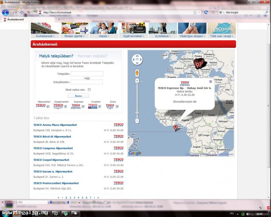Click the Firefox back arrow button

coord(5,12)
